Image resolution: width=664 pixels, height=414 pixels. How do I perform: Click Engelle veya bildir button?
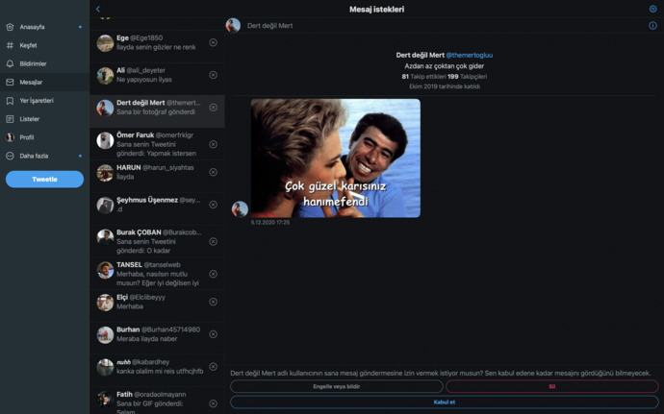(x=337, y=386)
